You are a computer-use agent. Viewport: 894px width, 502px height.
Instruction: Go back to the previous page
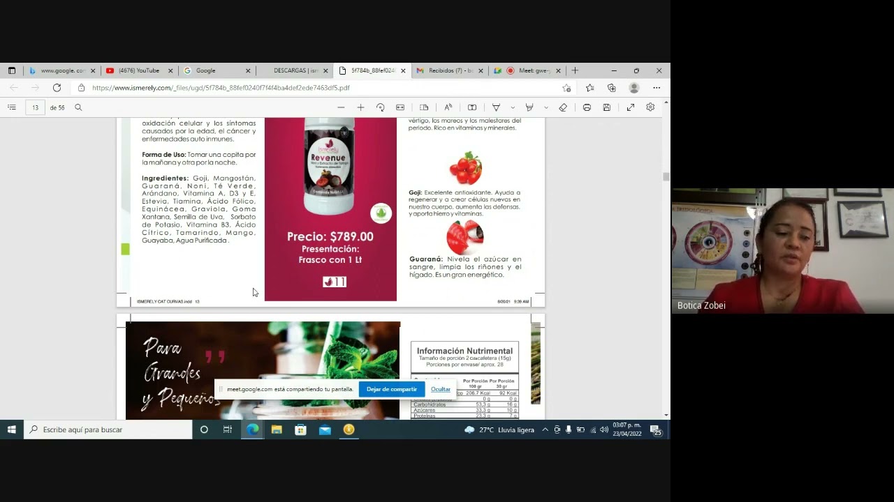pos(14,88)
